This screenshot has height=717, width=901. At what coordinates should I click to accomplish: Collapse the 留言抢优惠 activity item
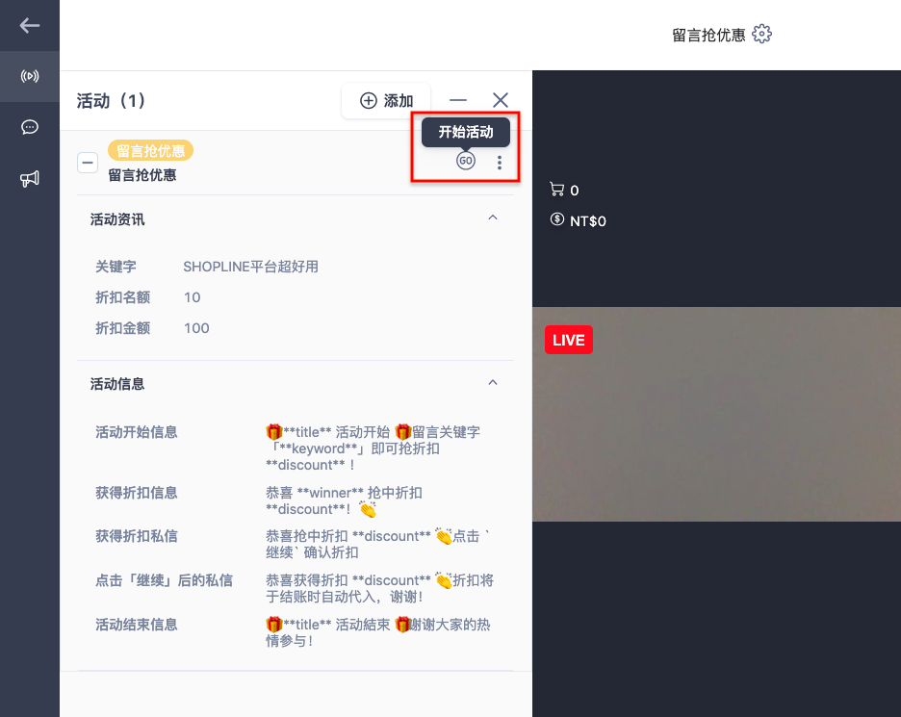click(88, 163)
